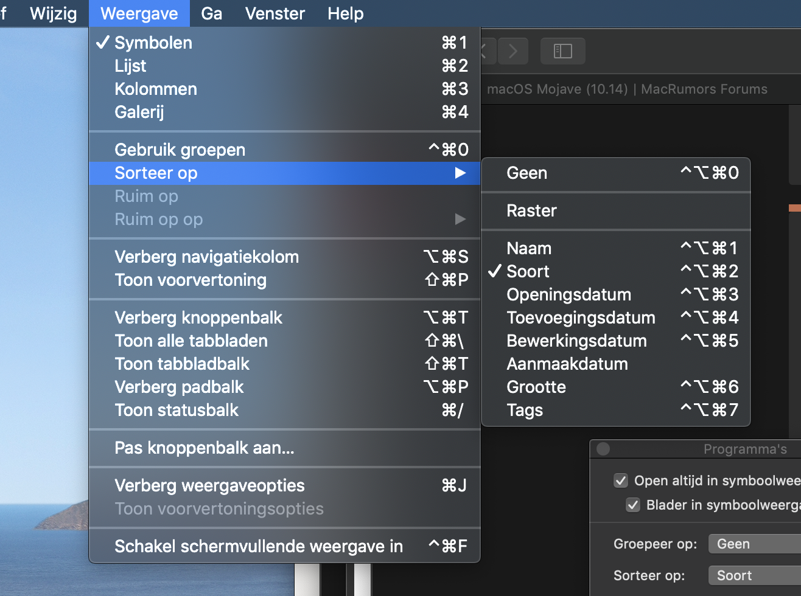Close the Programma's view options panel
Image resolution: width=801 pixels, height=596 pixels.
603,449
